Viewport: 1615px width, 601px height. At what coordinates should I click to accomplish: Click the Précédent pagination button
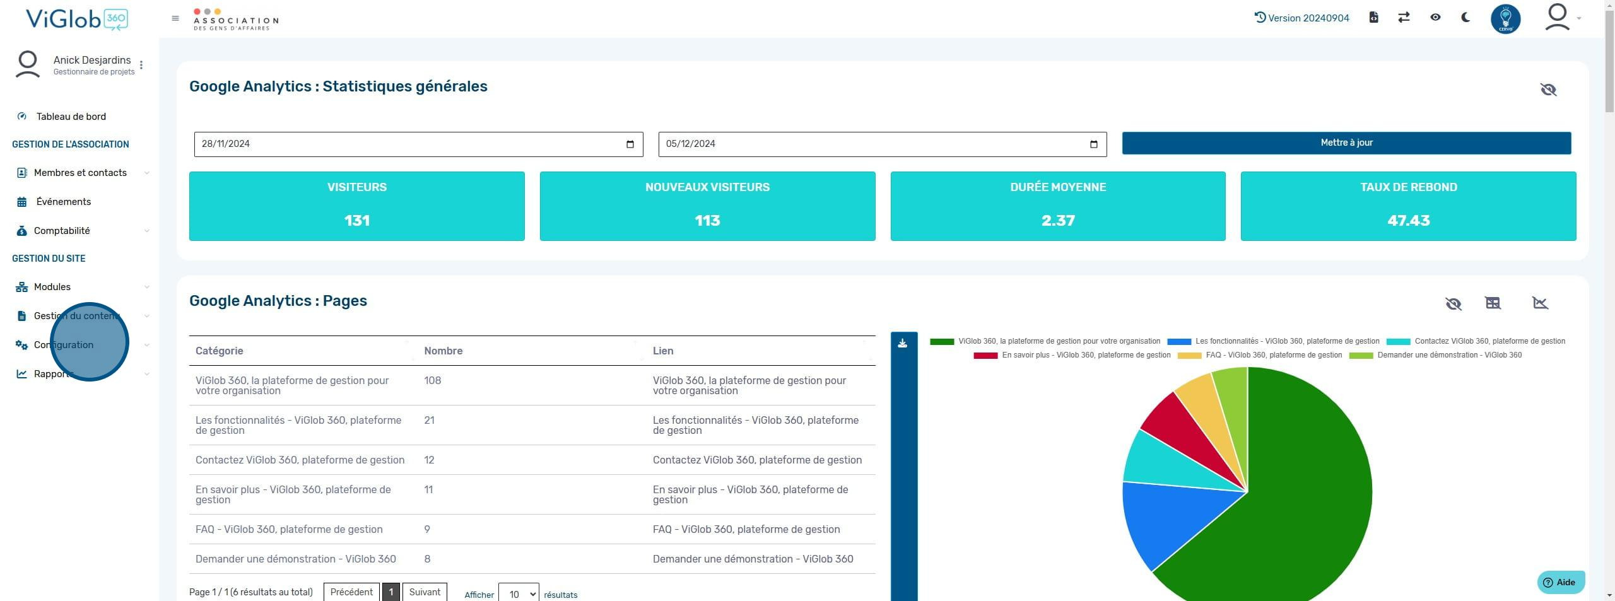351,592
